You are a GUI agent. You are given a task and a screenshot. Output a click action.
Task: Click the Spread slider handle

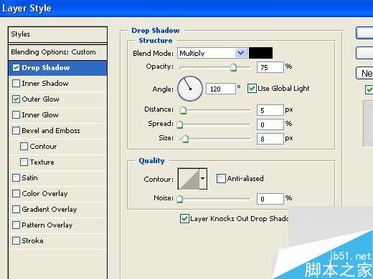(179, 124)
